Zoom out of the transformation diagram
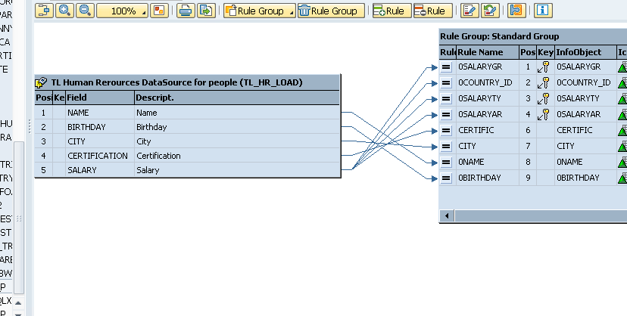Viewport: 627px width, 316px height. (x=85, y=11)
